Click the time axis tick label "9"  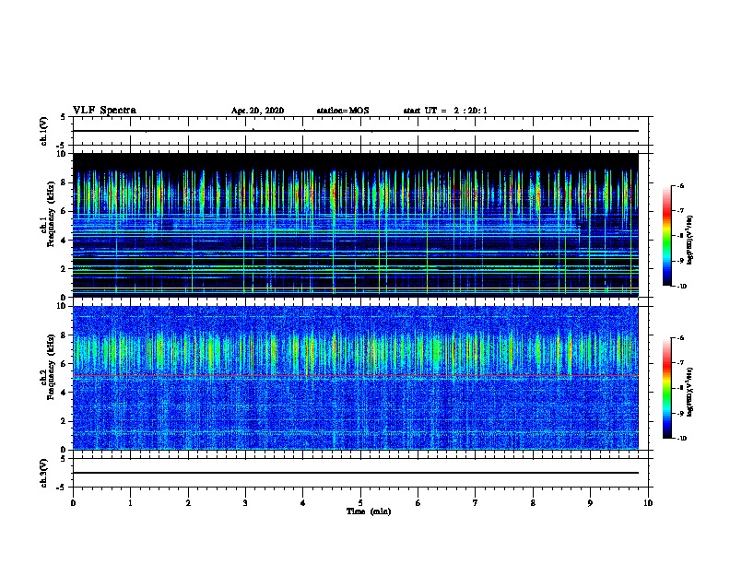590,503
